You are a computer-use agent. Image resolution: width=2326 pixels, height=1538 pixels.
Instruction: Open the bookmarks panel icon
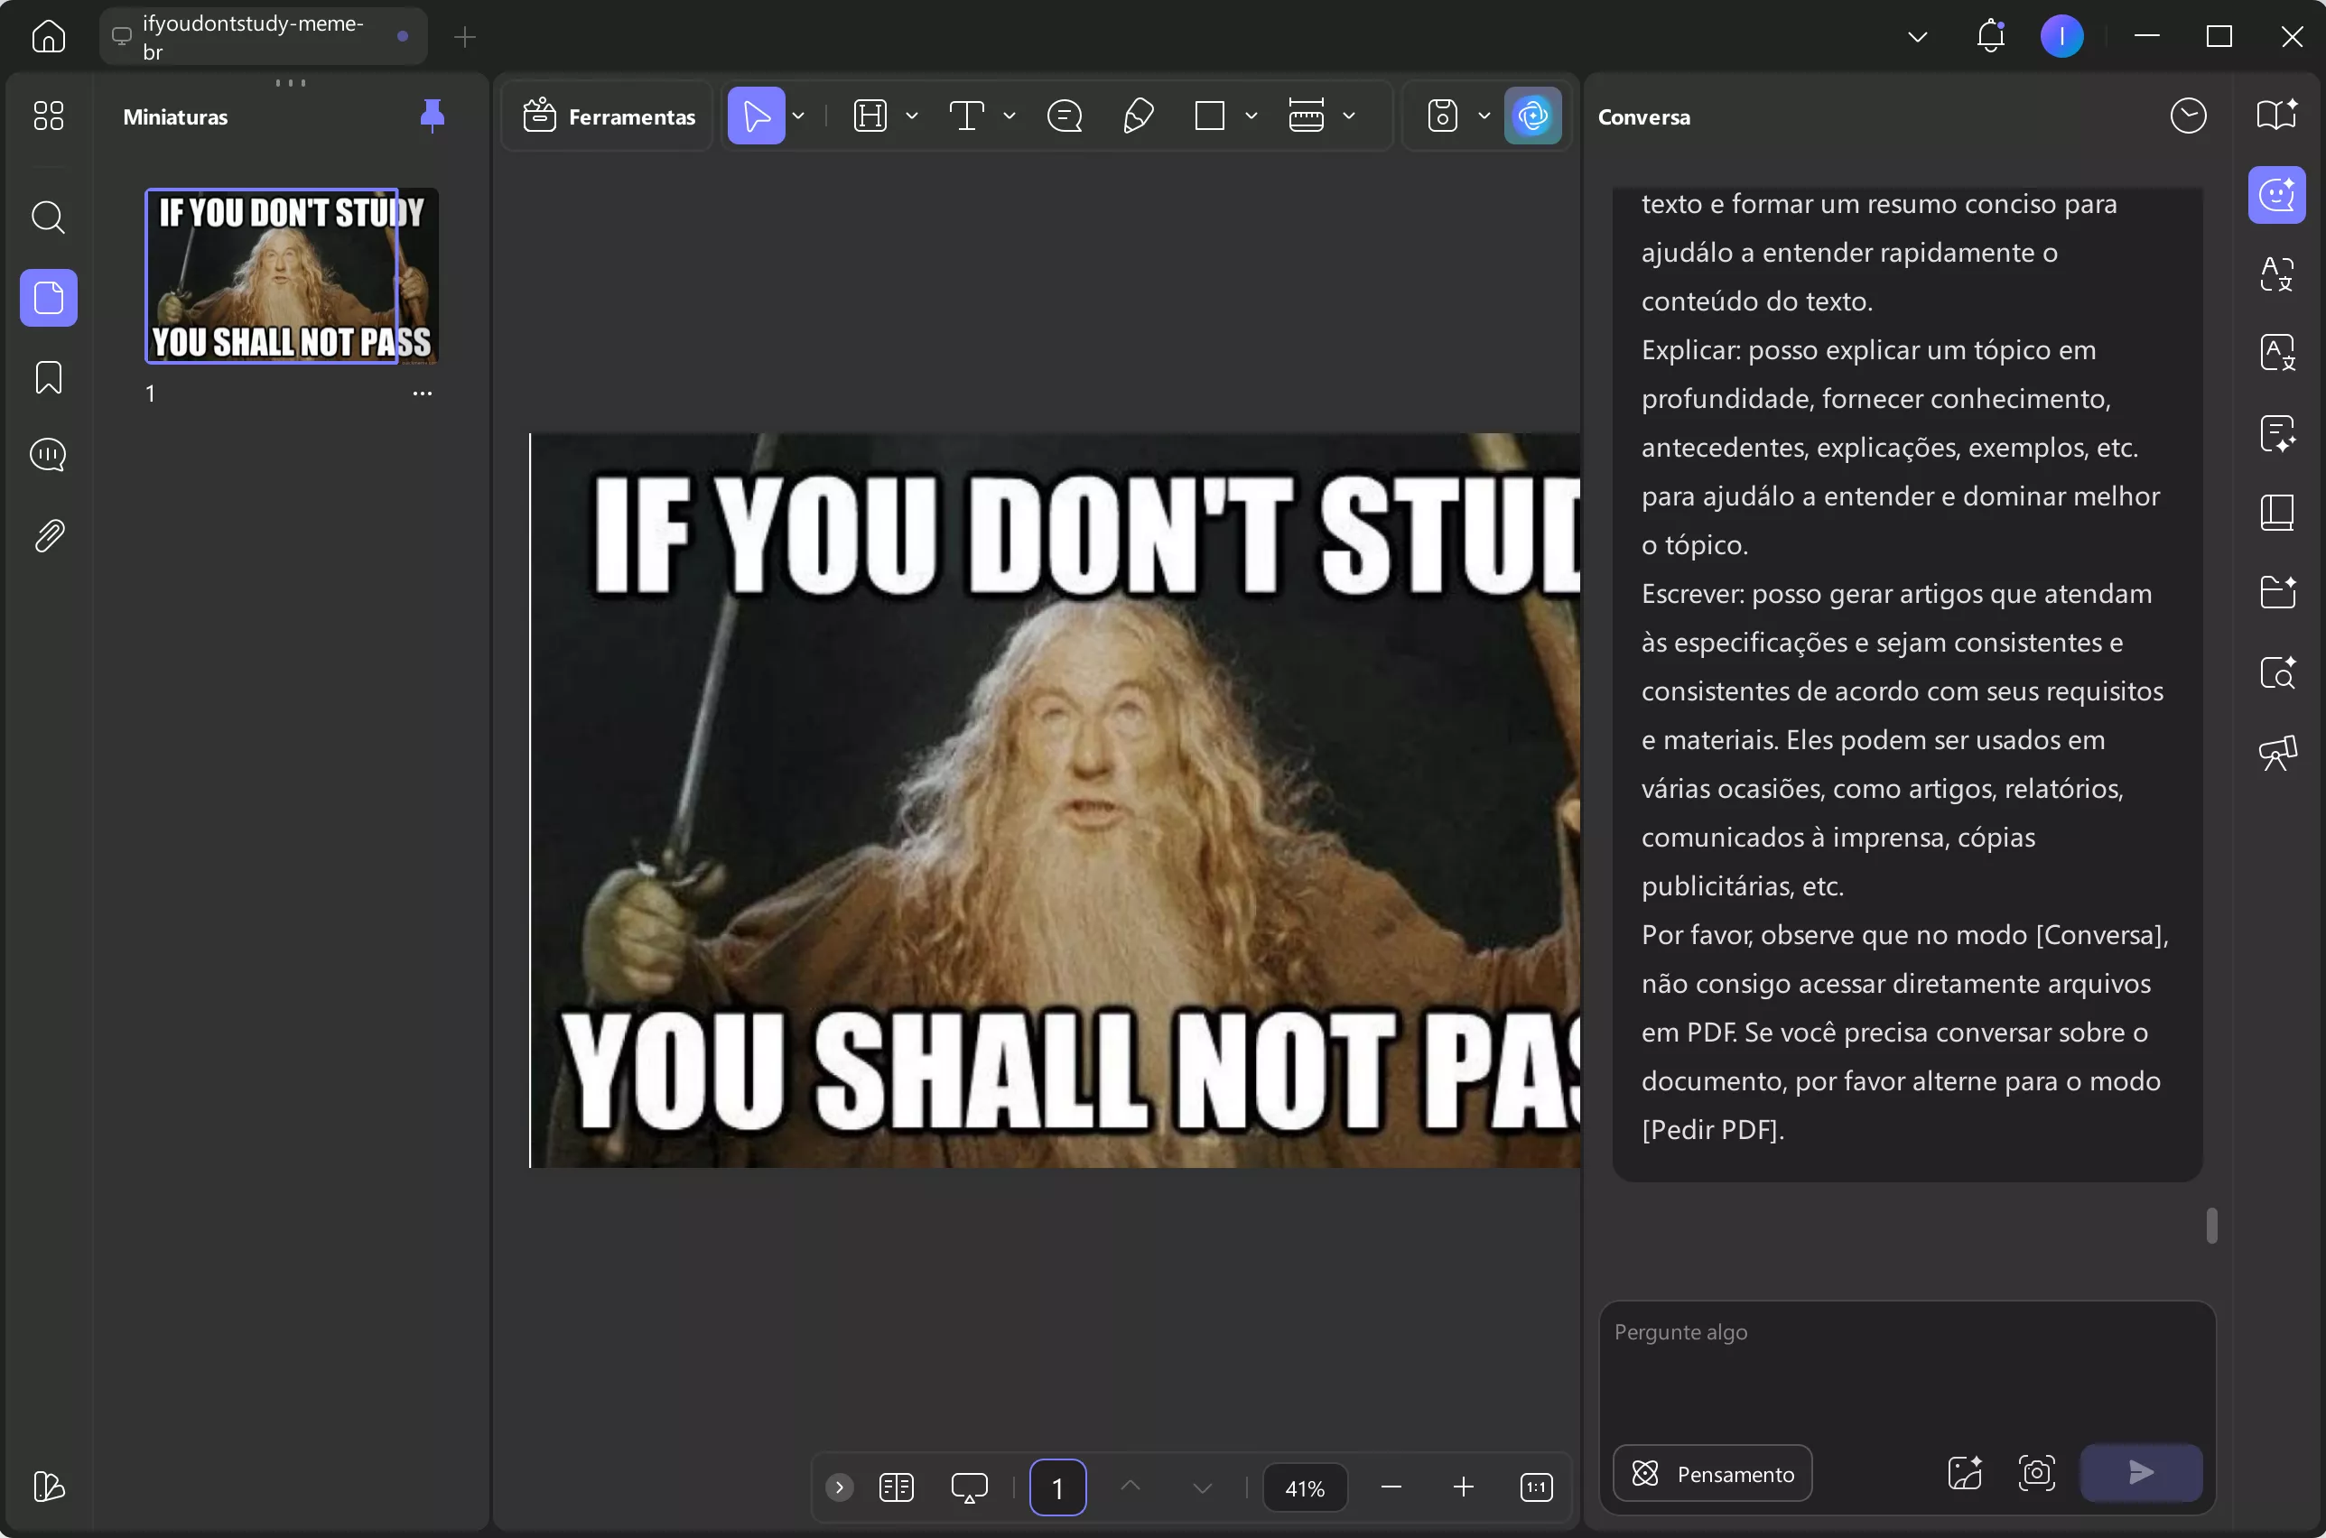tap(48, 377)
